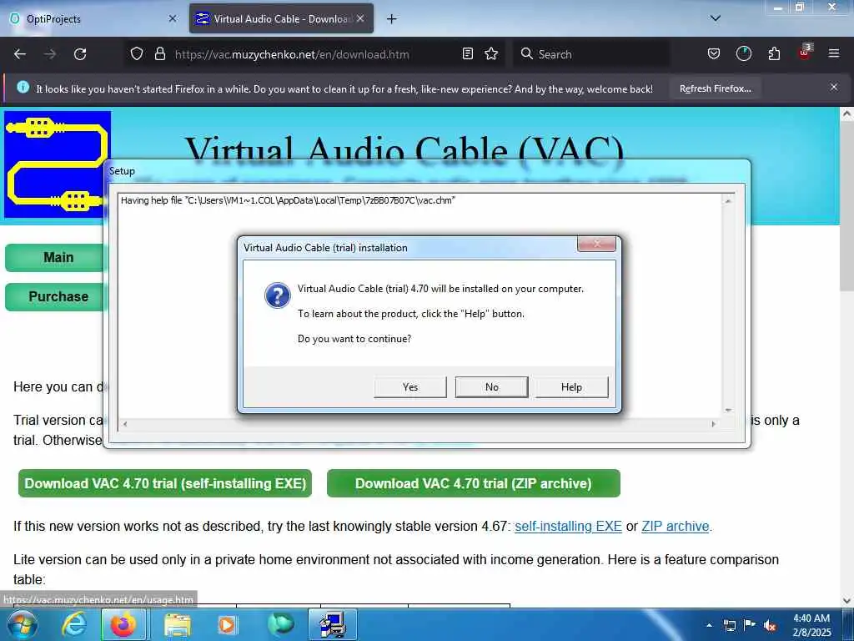Click Setup log horizontal scroll left arrow

click(x=125, y=423)
